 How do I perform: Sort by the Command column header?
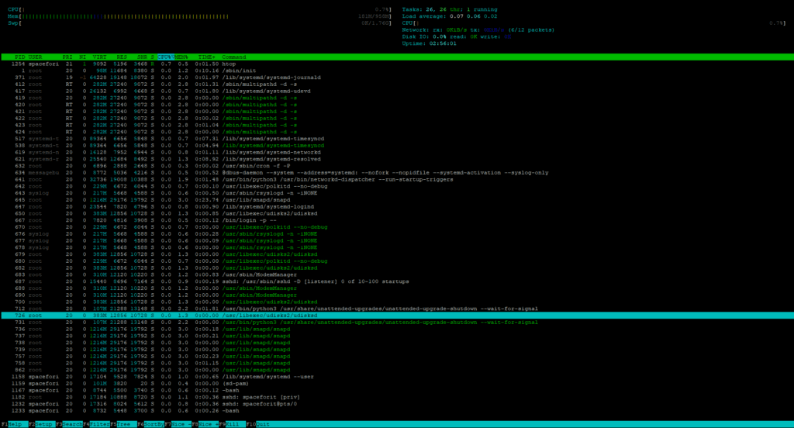234,57
